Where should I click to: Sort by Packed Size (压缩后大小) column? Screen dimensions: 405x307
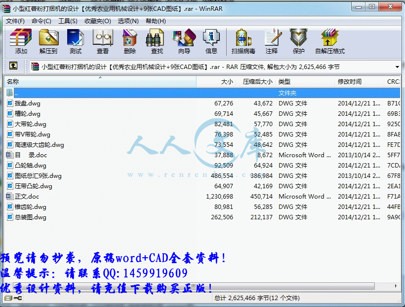pos(256,82)
